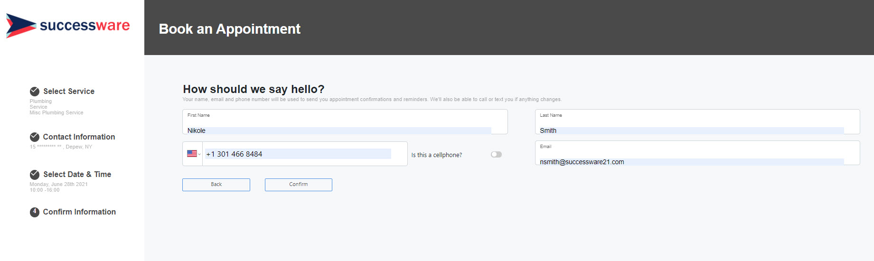The height and width of the screenshot is (261, 874).
Task: Click the Select Service checkmark icon
Action: pyautogui.click(x=35, y=92)
